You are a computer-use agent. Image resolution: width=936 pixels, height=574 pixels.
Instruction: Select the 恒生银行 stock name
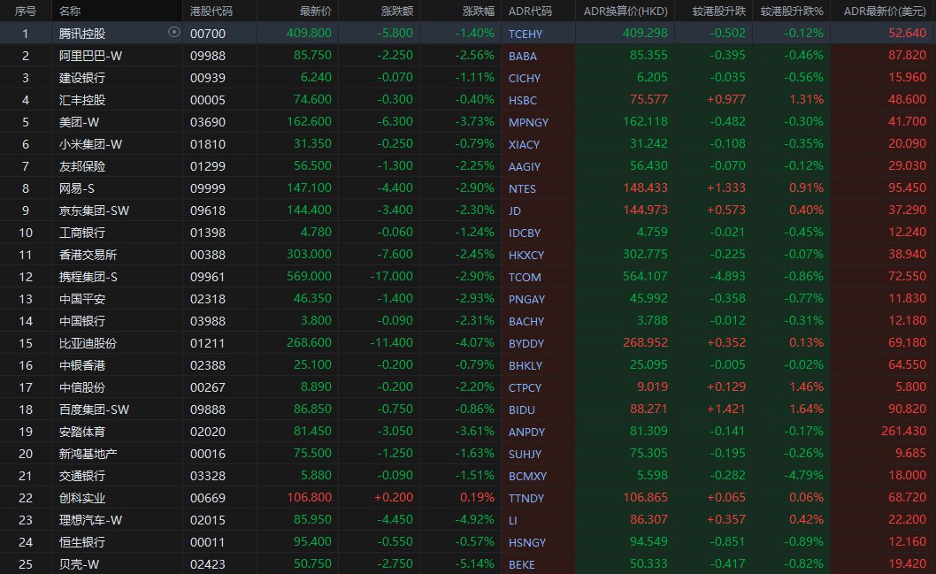81,541
